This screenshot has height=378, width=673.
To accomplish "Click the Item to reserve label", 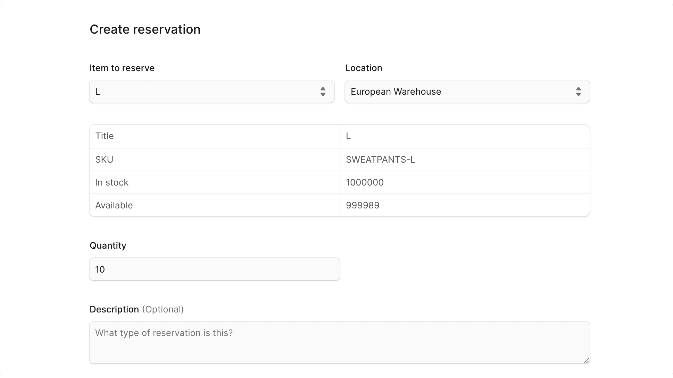I will (122, 68).
